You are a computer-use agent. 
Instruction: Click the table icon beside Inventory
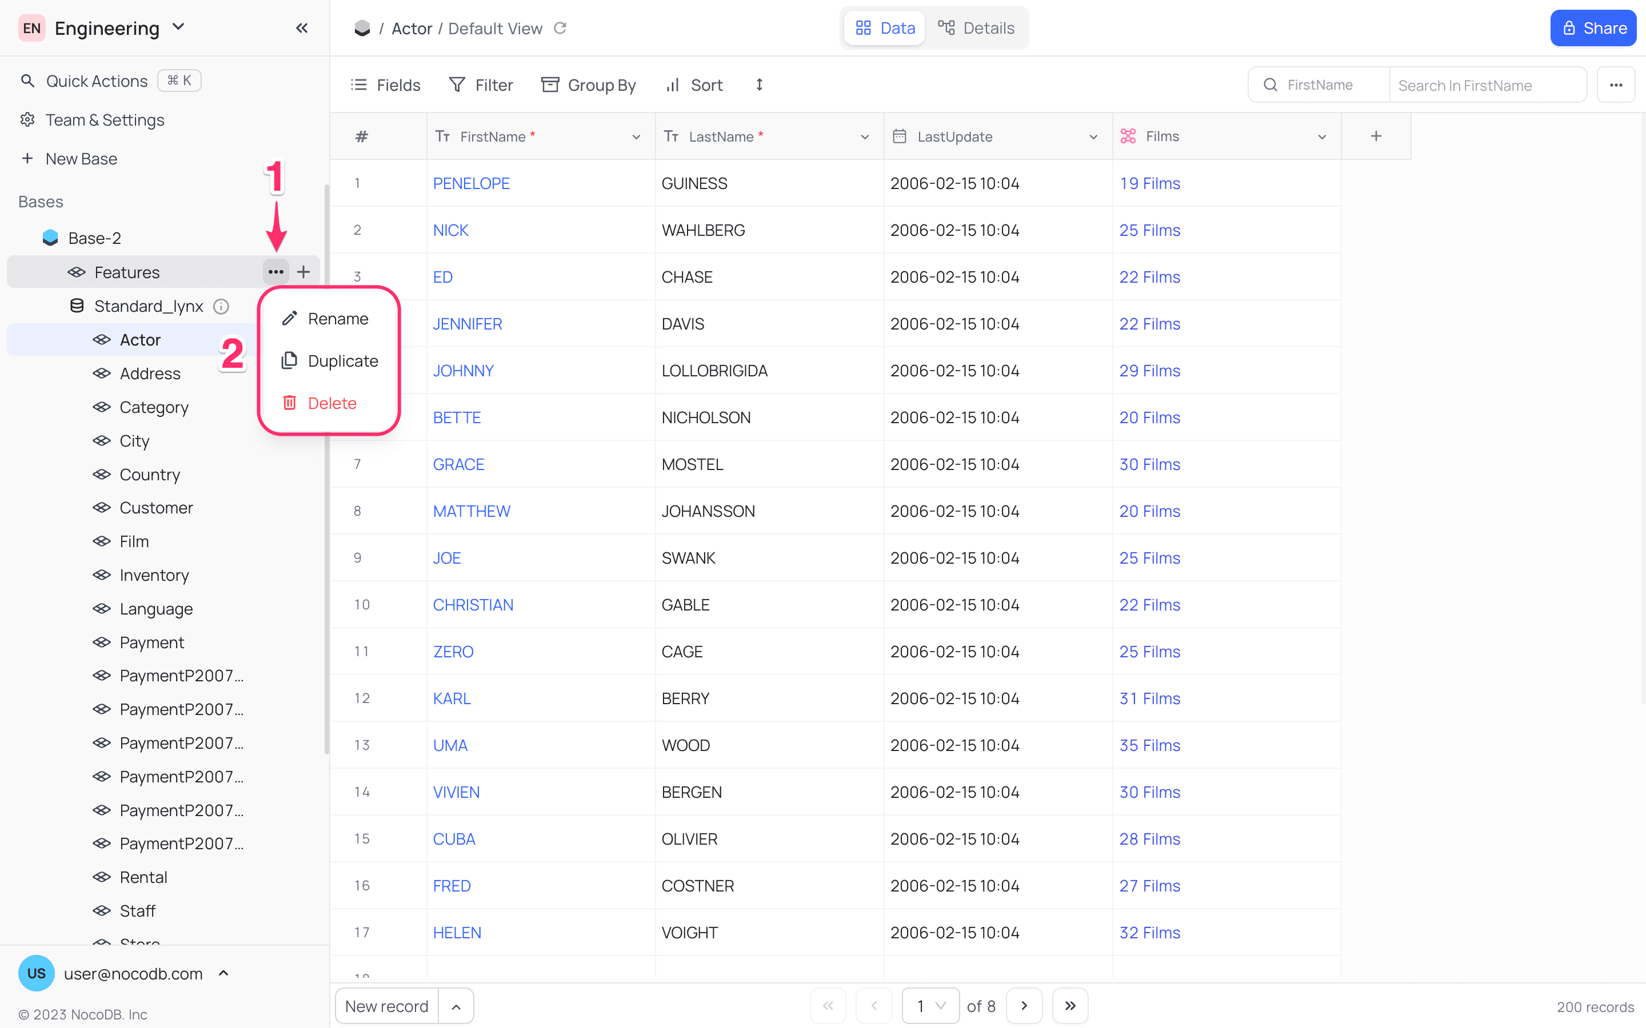tap(101, 575)
